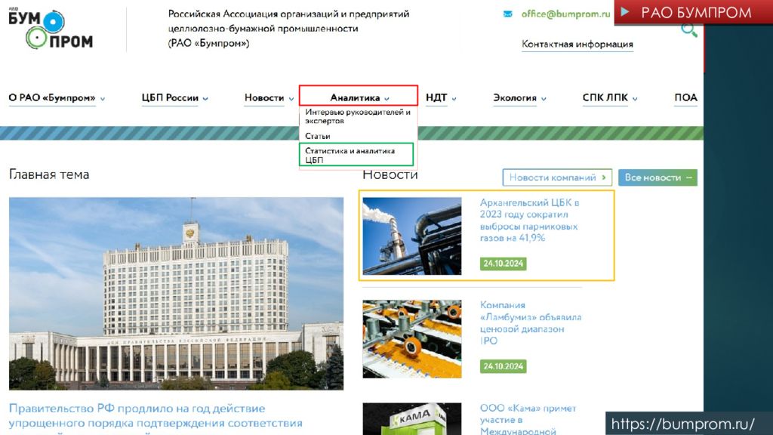773x435 pixels.
Task: Click the Российская Ассоциация организаций header text
Action: (289, 29)
